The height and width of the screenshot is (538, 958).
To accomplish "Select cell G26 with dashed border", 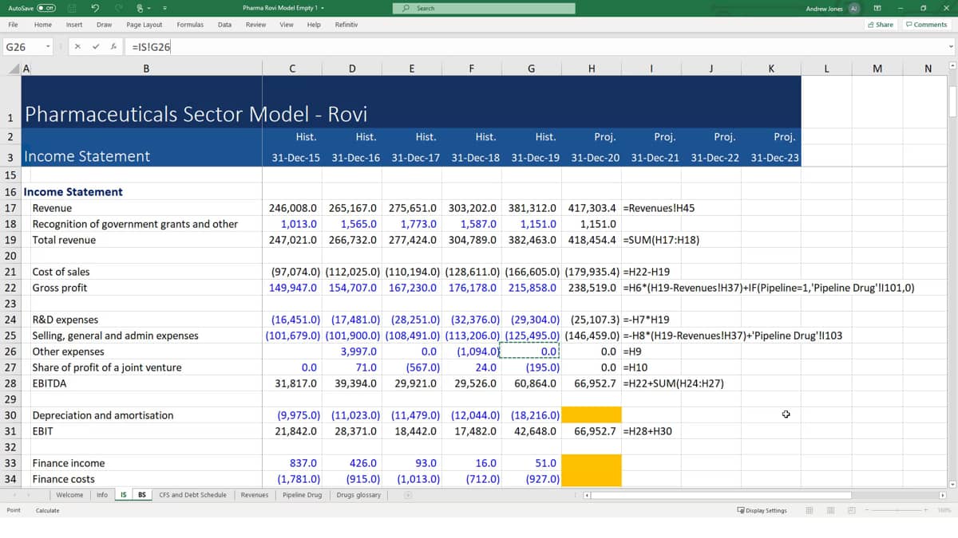I will click(x=531, y=351).
